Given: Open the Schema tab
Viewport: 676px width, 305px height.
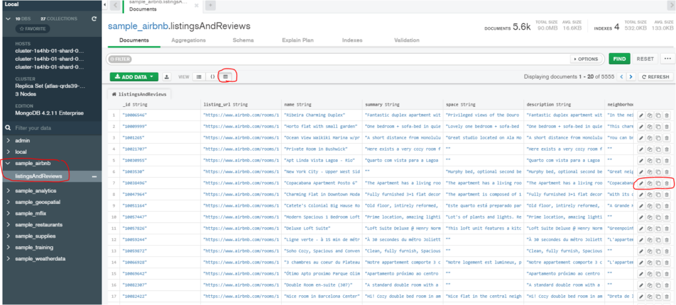Looking at the screenshot, I should [243, 40].
